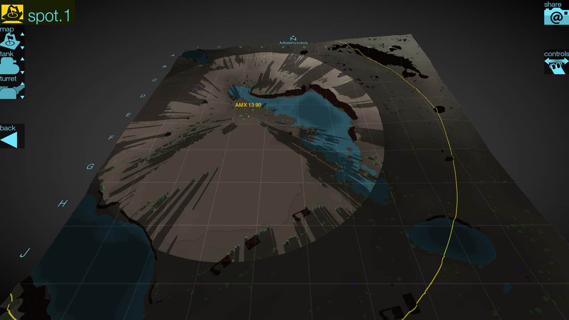
Task: Click the "spot.1" title text
Action: coord(49,16)
